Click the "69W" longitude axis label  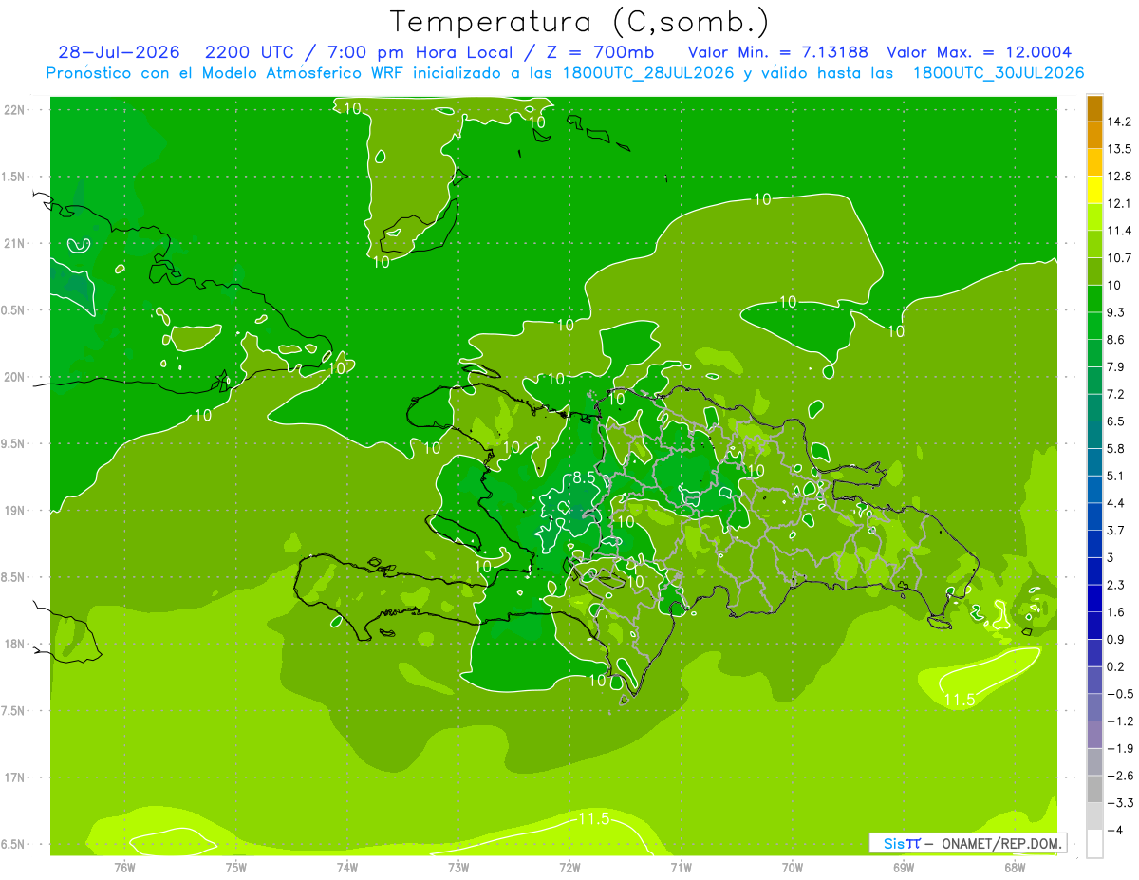[904, 867]
